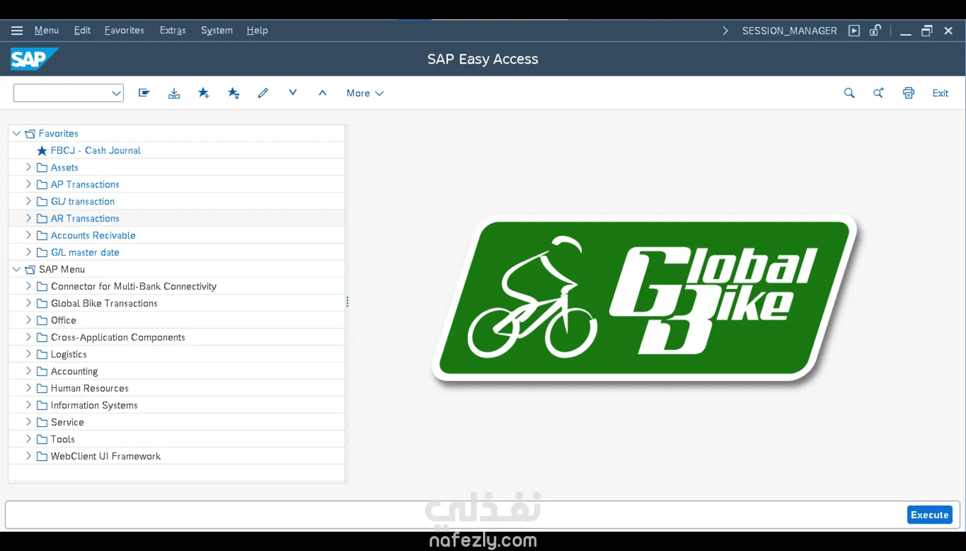Select the Connector for Multi-Bank Connectivity item
Image resolution: width=966 pixels, height=551 pixels.
(x=134, y=286)
